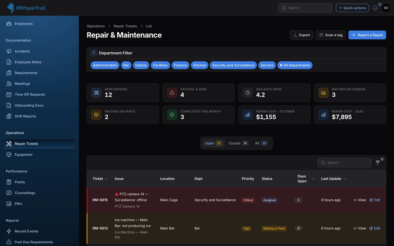The height and width of the screenshot is (246, 394).
Task: Switch to the All tickets tab
Action: tap(261, 143)
